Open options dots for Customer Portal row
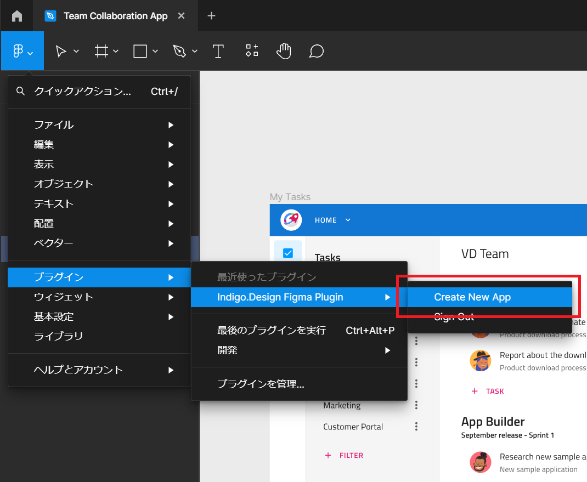 [416, 427]
